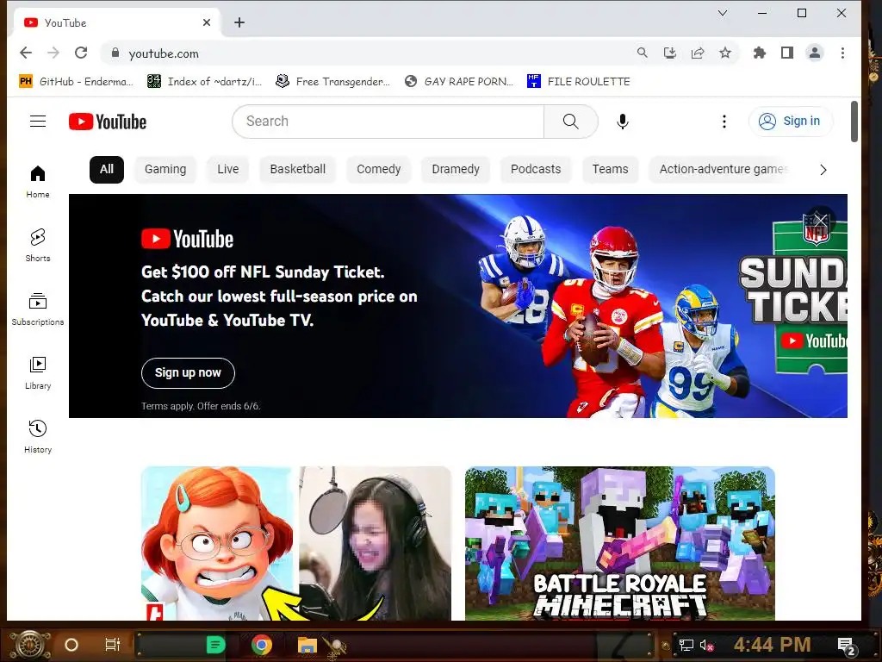Image resolution: width=882 pixels, height=662 pixels.
Task: Open GitHub - Enderma... bookmark
Action: pos(77,82)
